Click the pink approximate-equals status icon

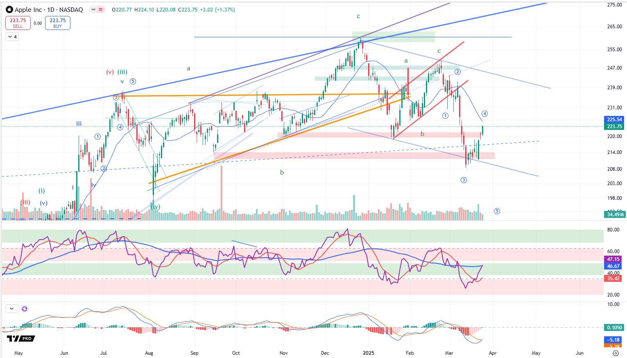tap(100, 9)
